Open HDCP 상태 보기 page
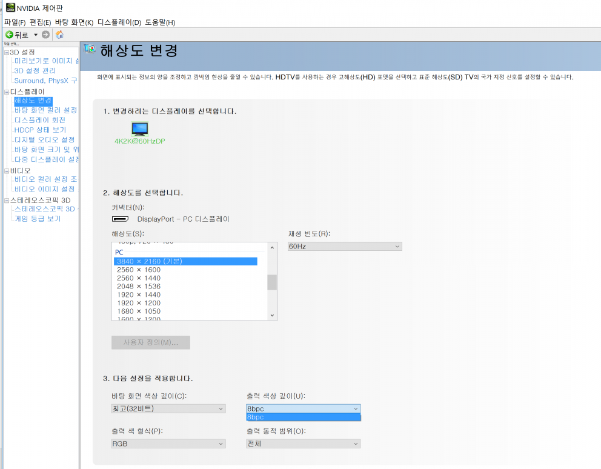 coord(40,130)
